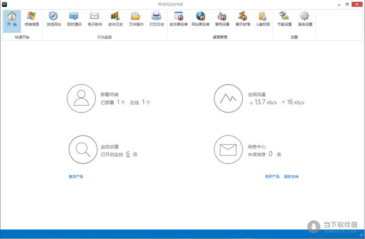
Task: Select 节能设置 funnel icon
Action: [285, 19]
